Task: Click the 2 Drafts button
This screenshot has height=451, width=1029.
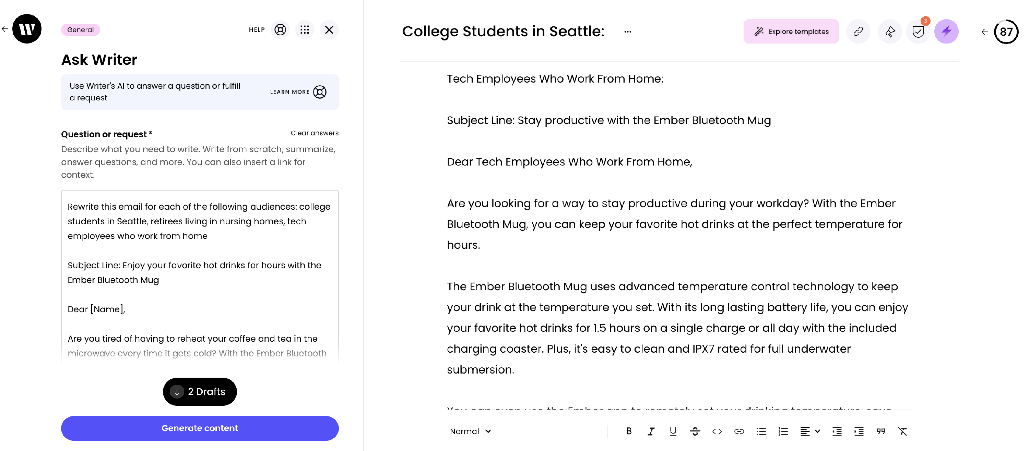Action: pos(200,391)
